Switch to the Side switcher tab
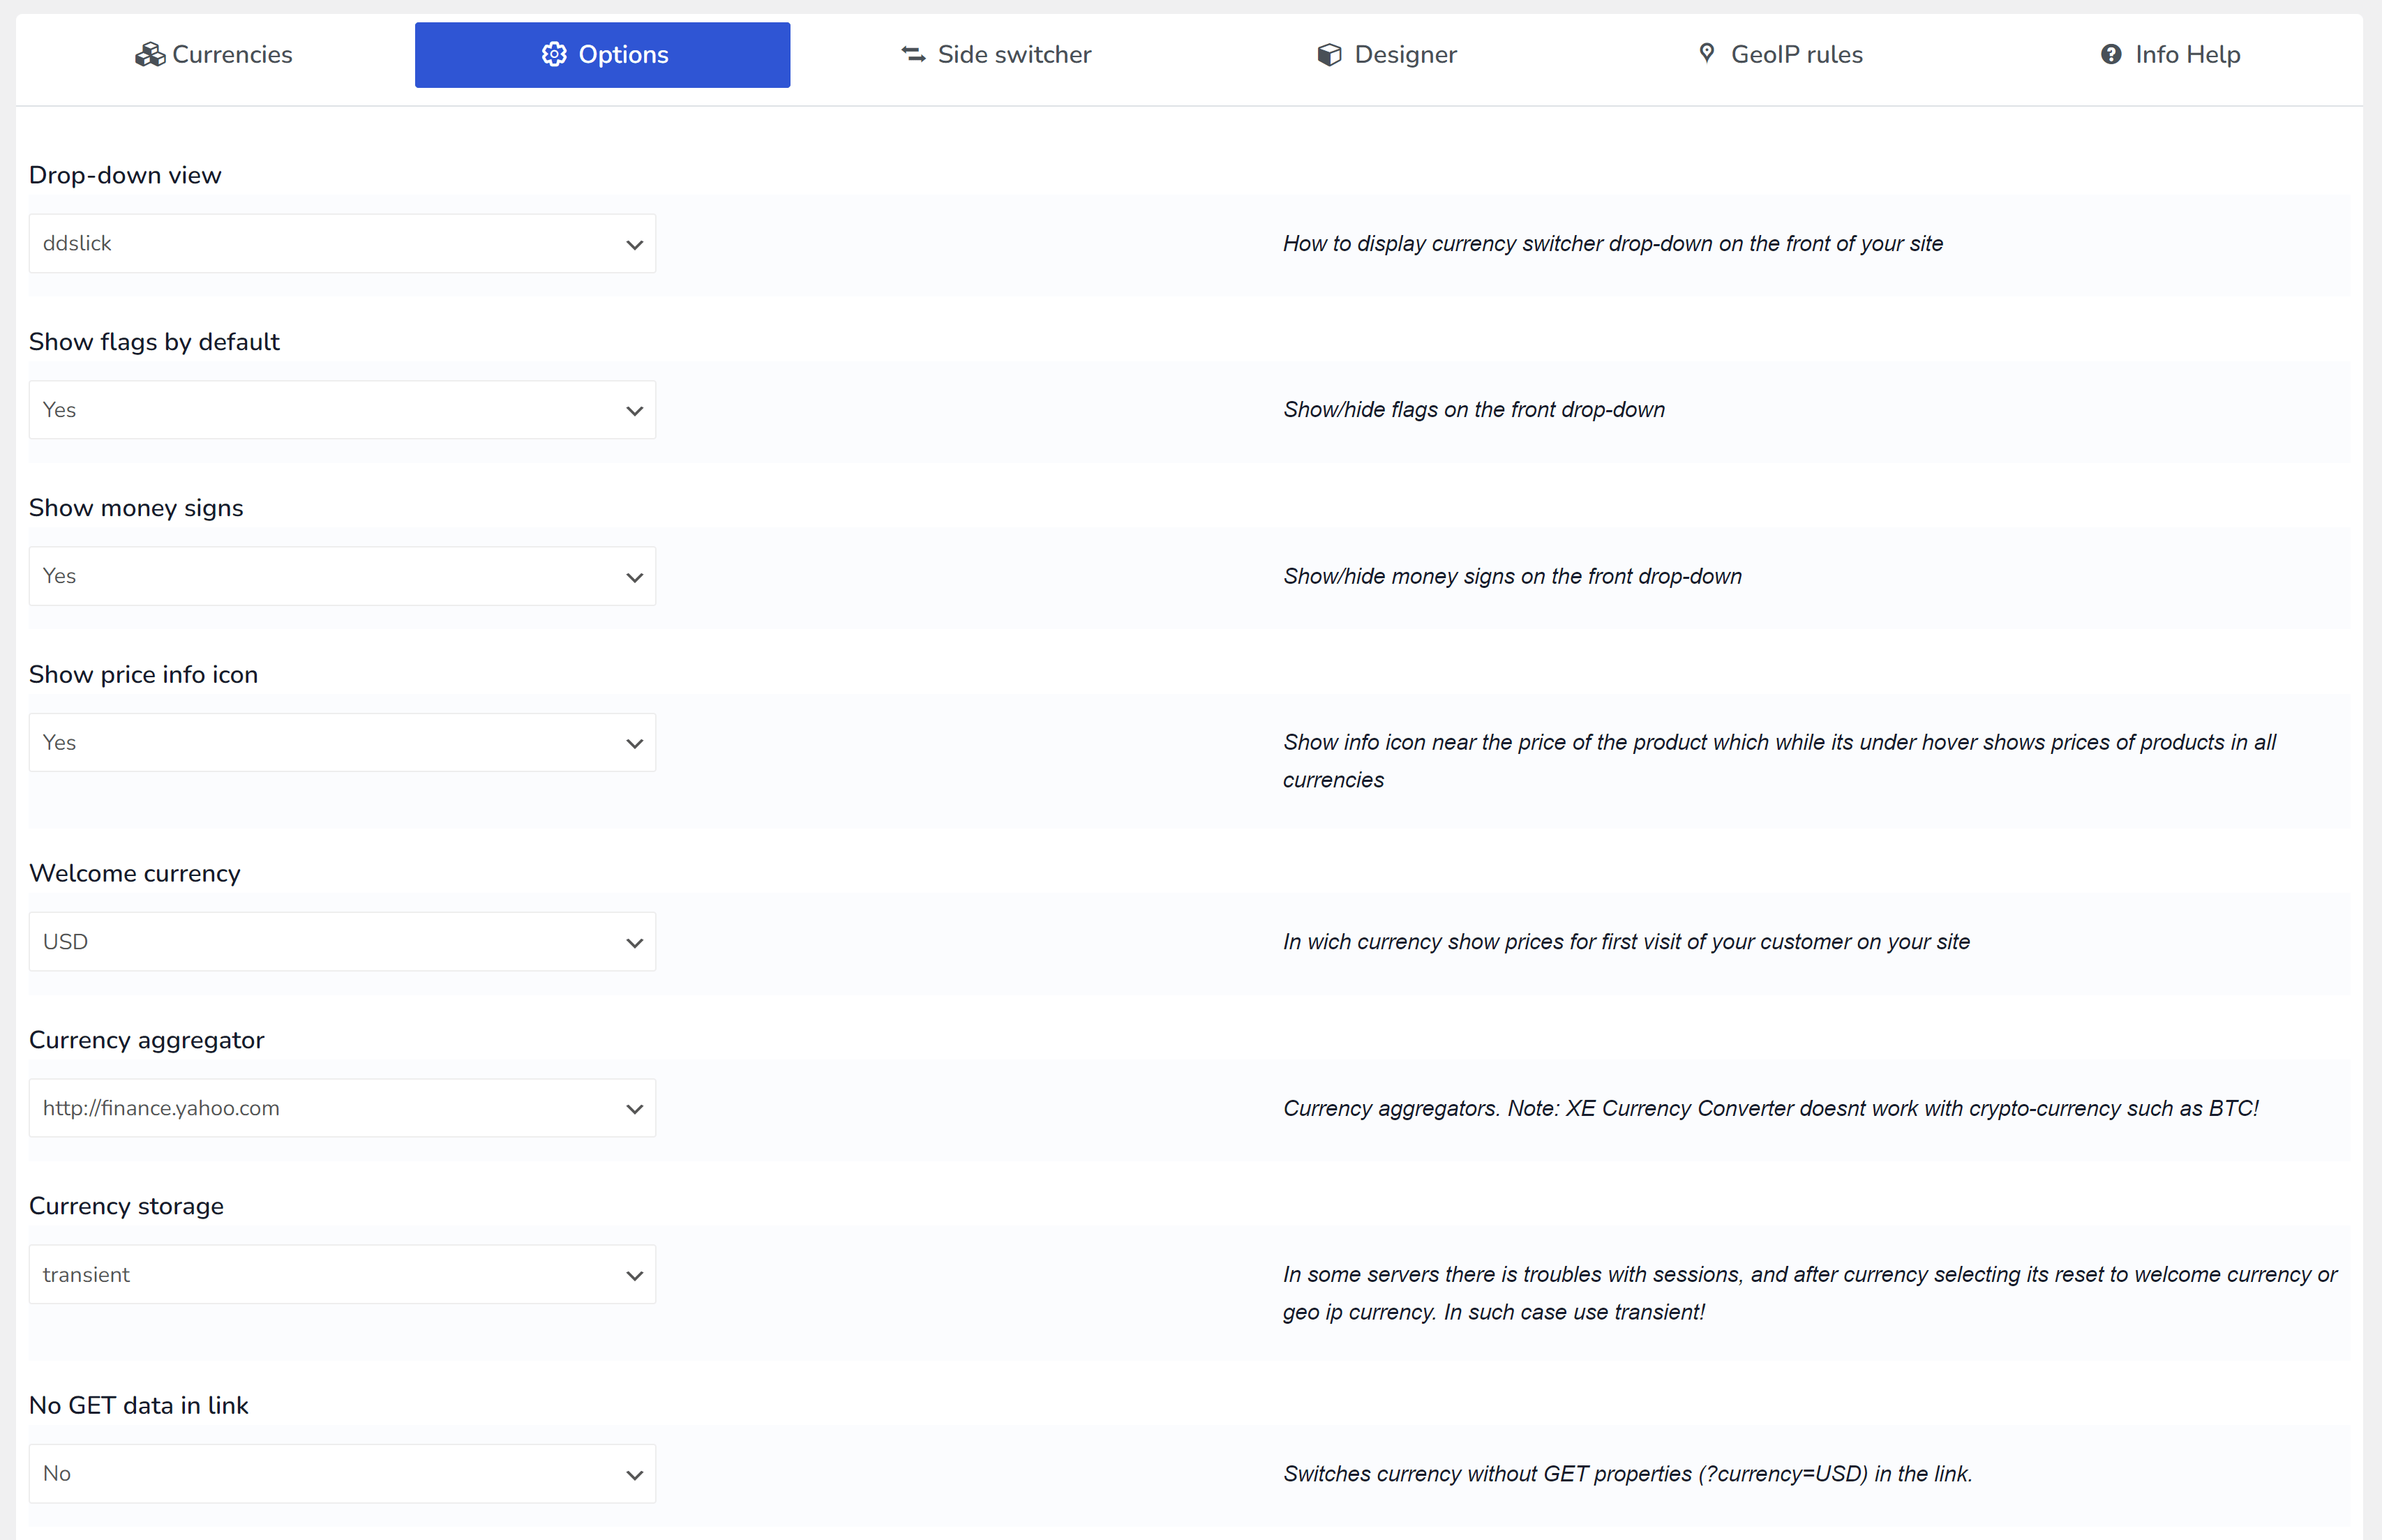The width and height of the screenshot is (2382, 1540). [x=996, y=55]
